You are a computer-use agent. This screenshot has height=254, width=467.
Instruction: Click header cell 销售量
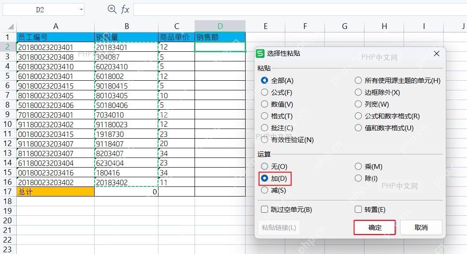click(x=126, y=37)
